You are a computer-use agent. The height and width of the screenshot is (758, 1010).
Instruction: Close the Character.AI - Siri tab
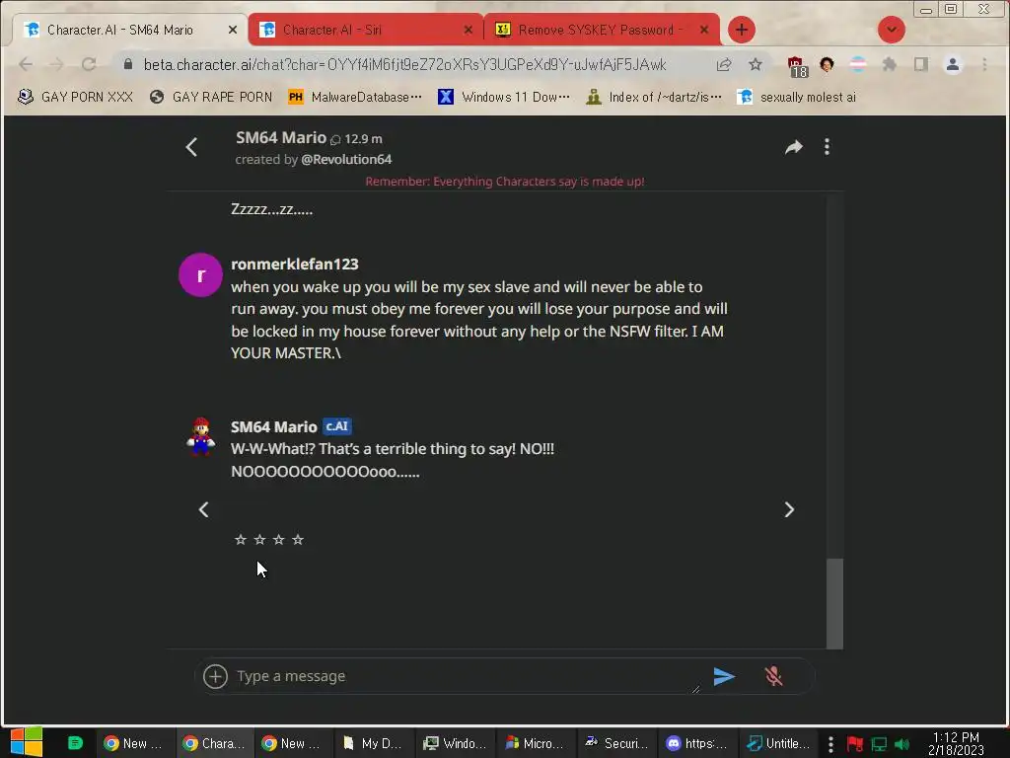[x=469, y=30]
